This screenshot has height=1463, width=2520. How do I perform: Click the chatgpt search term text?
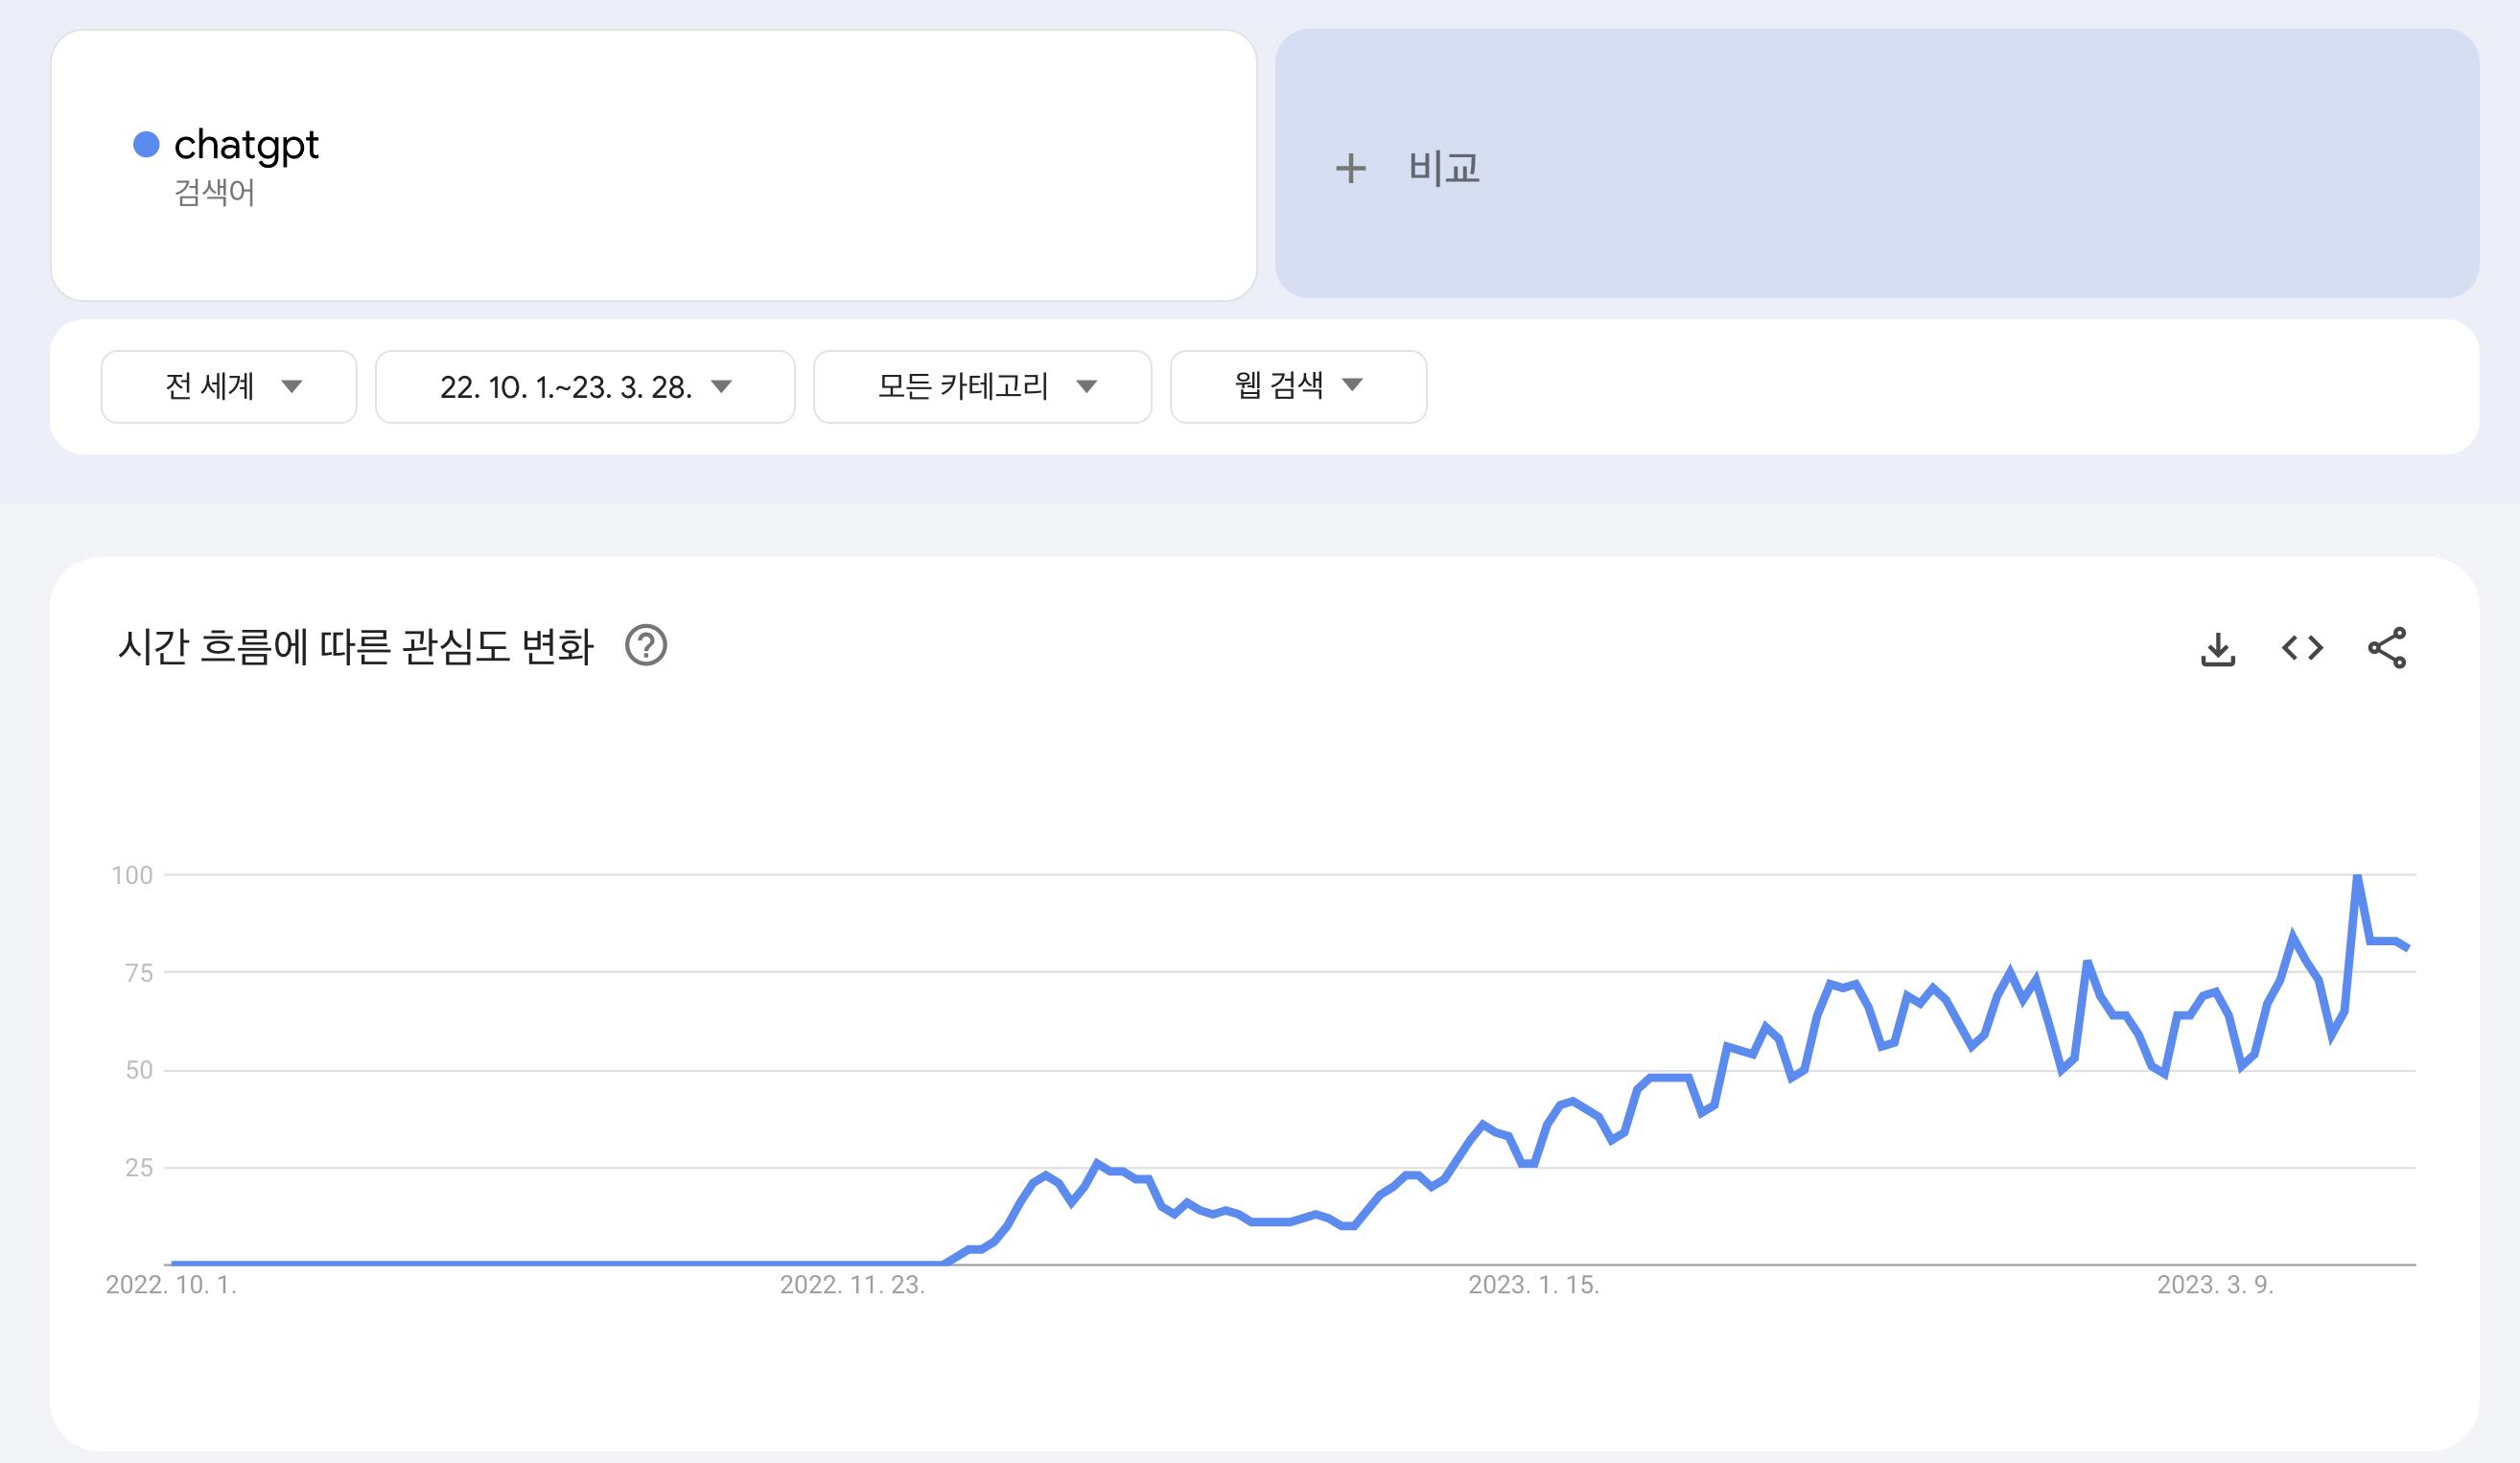(246, 146)
